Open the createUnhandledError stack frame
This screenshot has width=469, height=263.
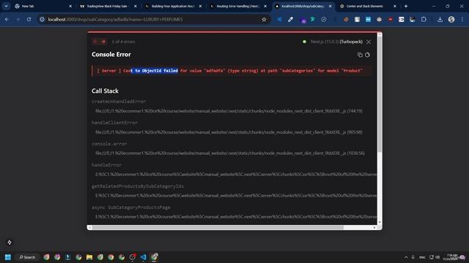coord(119,102)
